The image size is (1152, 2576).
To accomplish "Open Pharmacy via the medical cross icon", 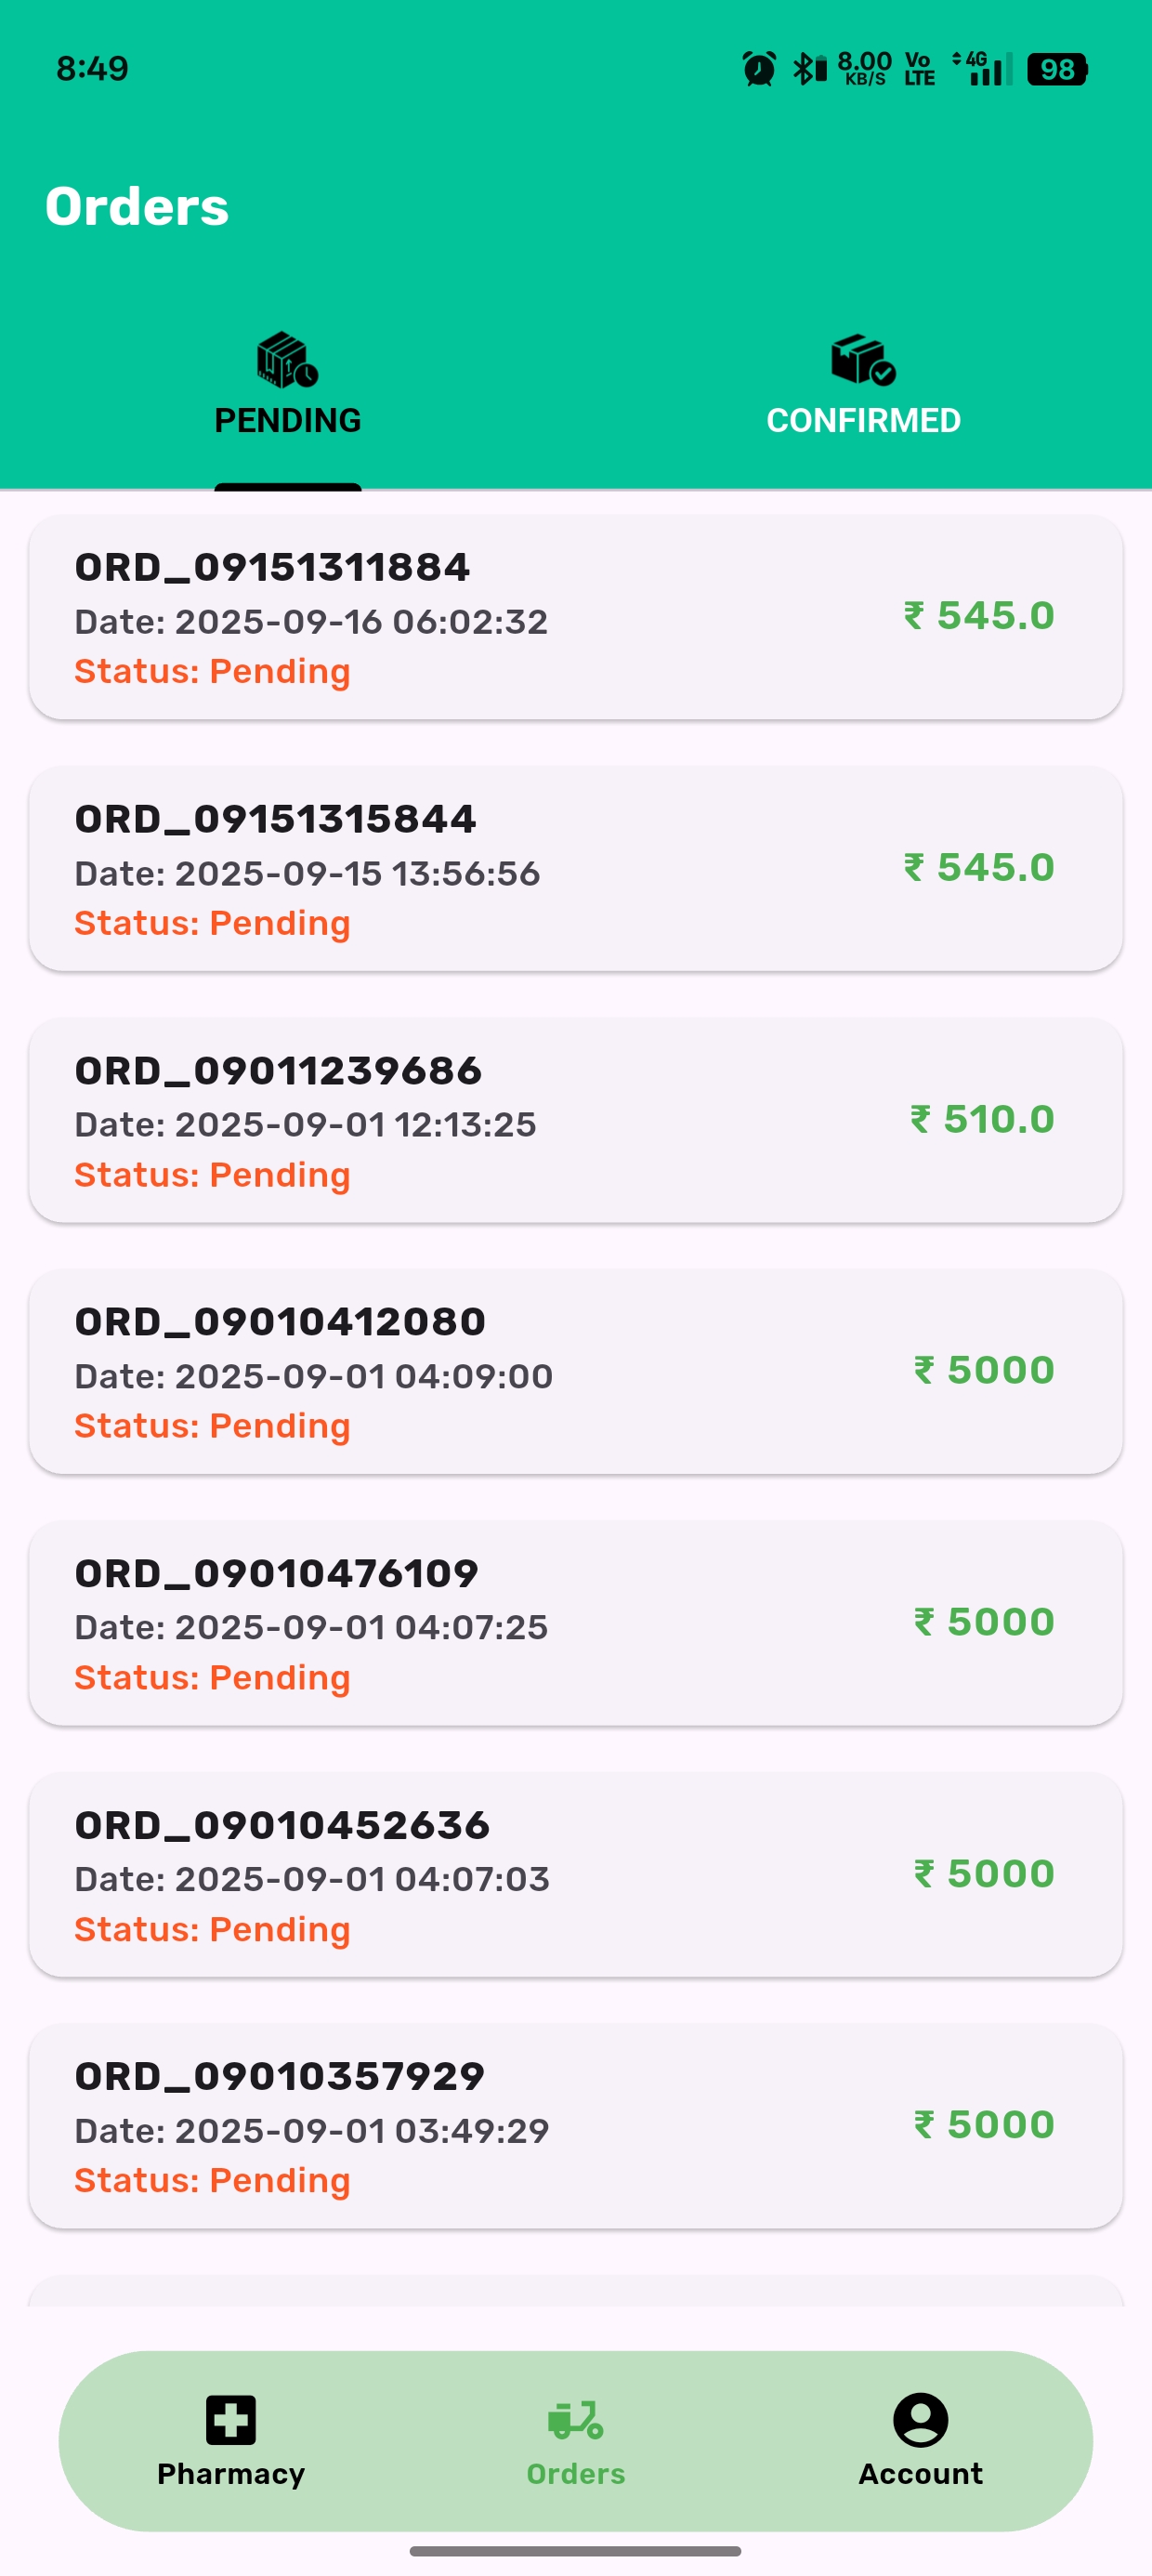I will [x=231, y=2420].
